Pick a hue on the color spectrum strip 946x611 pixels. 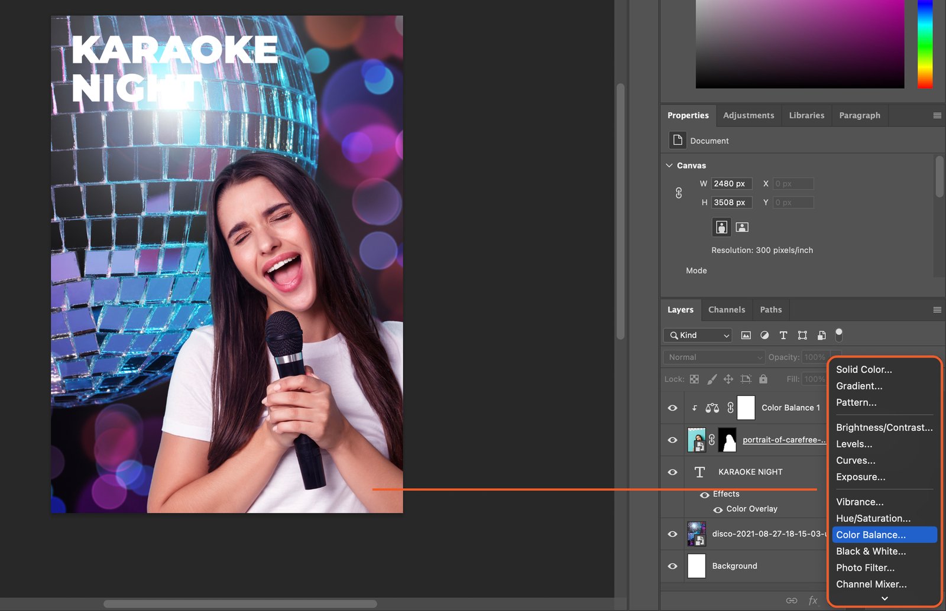coord(925,44)
